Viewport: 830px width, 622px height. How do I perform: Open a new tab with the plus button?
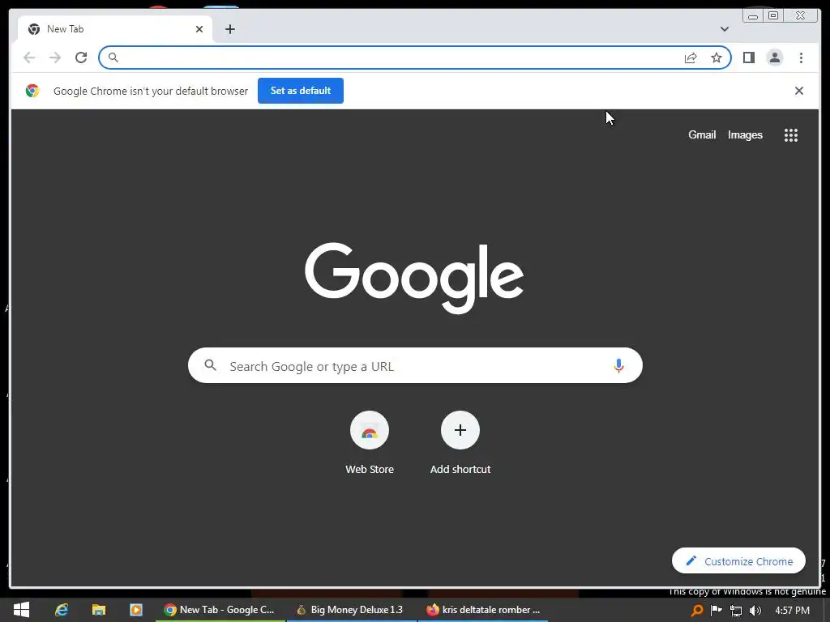(x=229, y=29)
